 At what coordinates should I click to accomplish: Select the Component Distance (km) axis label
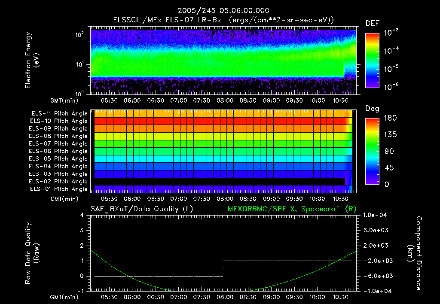(415, 253)
